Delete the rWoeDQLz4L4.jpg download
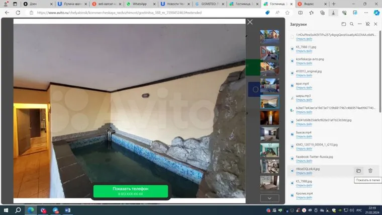Viewport: 382px width, 215px height. point(370,171)
